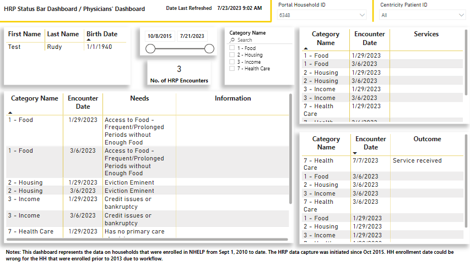Click the right handle of the date slider

[x=209, y=49]
